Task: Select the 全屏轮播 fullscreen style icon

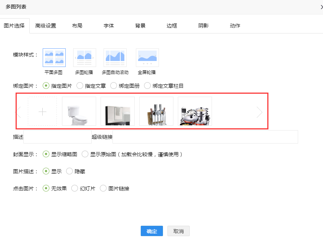Action: pyautogui.click(x=147, y=58)
